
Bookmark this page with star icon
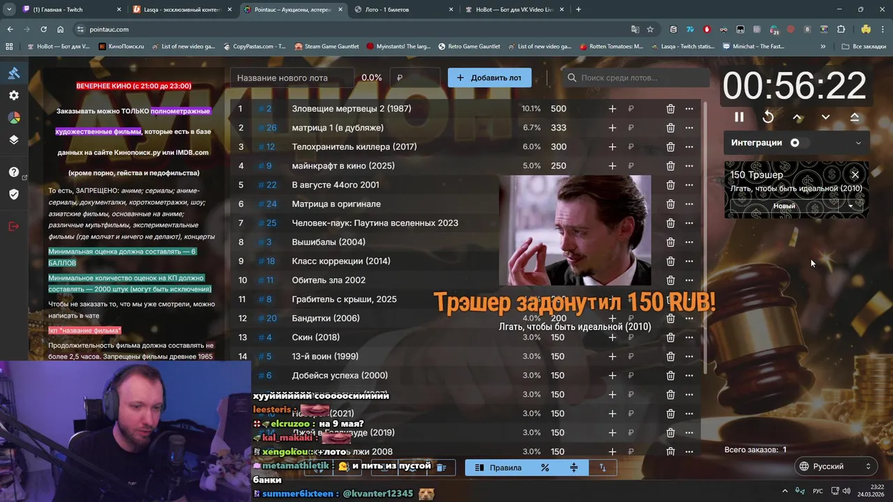pyautogui.click(x=650, y=29)
